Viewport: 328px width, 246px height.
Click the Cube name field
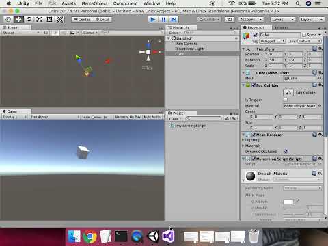pyautogui.click(x=279, y=35)
